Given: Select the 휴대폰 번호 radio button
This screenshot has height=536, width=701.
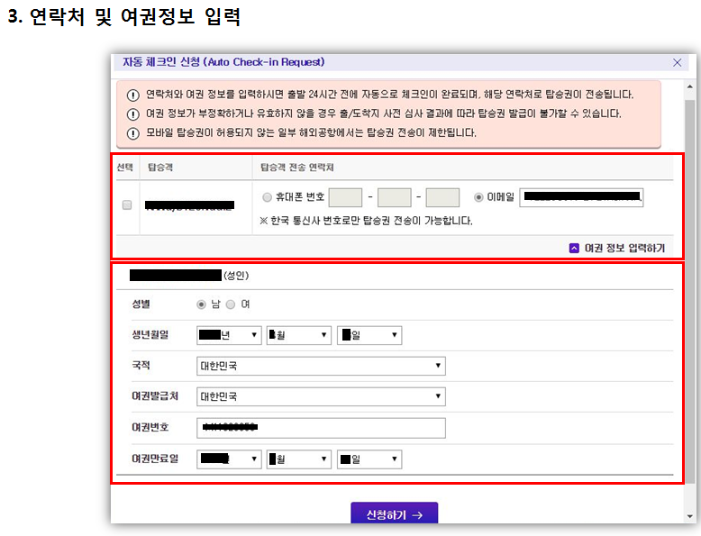Looking at the screenshot, I should pyautogui.click(x=267, y=198).
